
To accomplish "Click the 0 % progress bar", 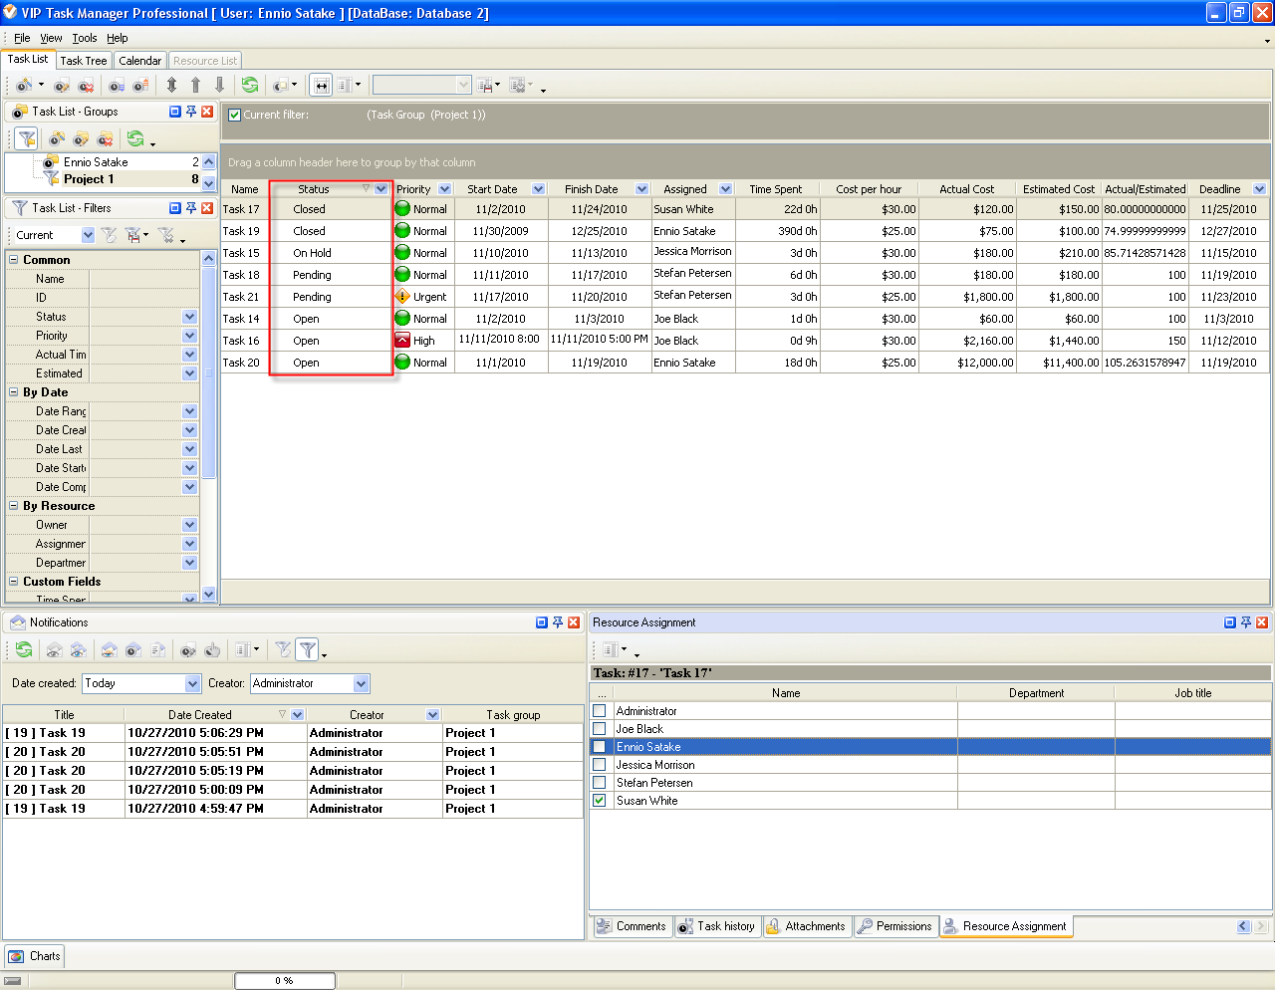I will [x=285, y=981].
